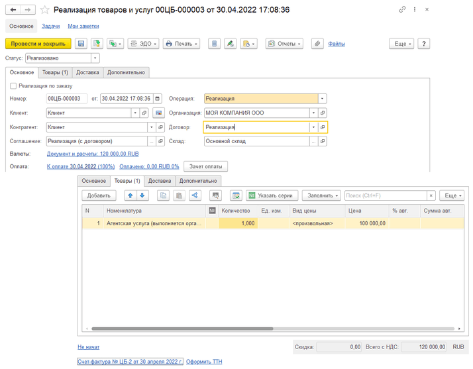The height and width of the screenshot is (369, 473).
Task: Enable the 'Реализация по заказу' checkbox
Action: point(14,86)
